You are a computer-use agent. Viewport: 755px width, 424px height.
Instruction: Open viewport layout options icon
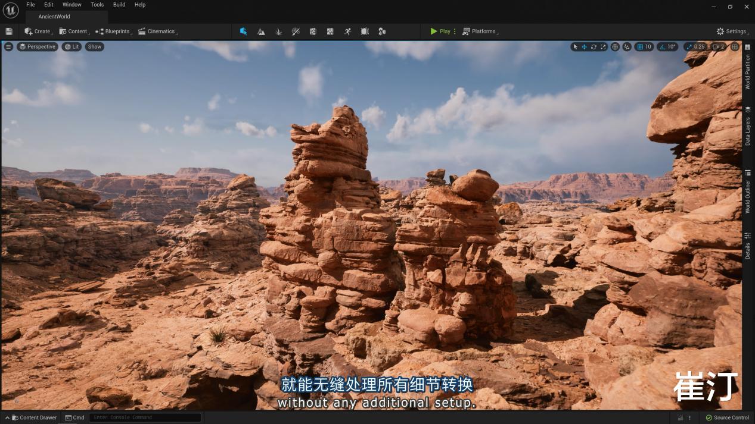tap(735, 47)
